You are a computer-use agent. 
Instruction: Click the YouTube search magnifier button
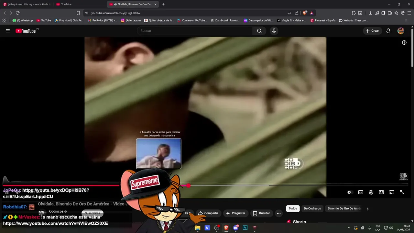[x=259, y=31]
